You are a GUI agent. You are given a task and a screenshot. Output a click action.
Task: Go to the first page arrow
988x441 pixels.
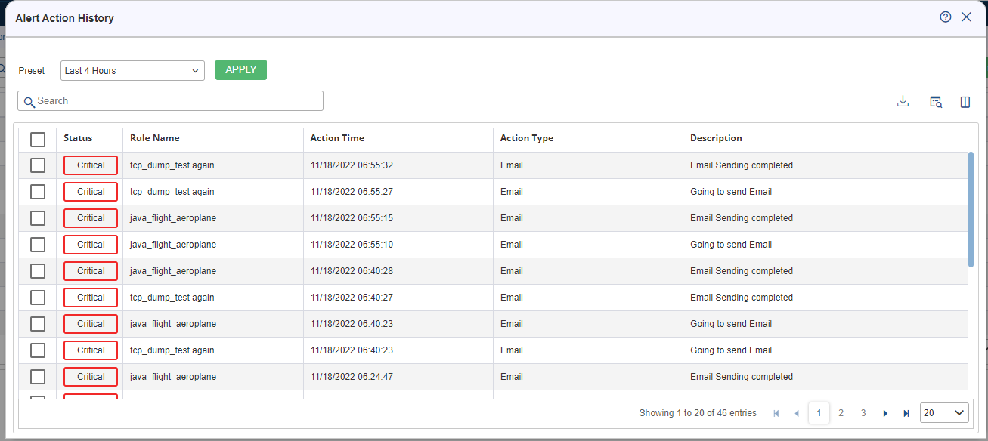776,413
